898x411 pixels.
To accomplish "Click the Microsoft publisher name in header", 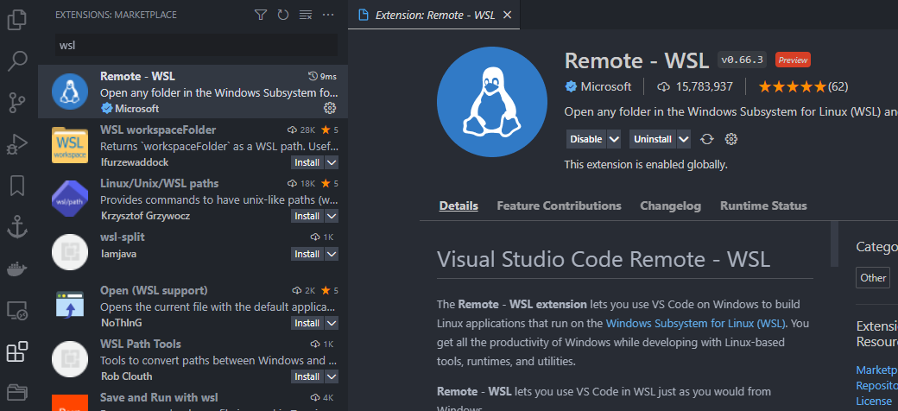I will click(x=606, y=87).
